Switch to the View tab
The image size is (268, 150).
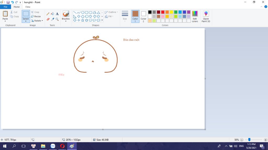pyautogui.click(x=28, y=7)
